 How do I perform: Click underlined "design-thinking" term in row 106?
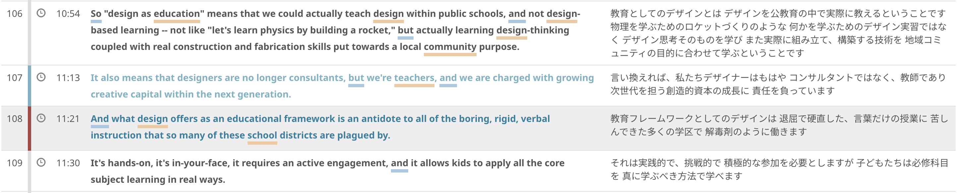tap(532, 30)
